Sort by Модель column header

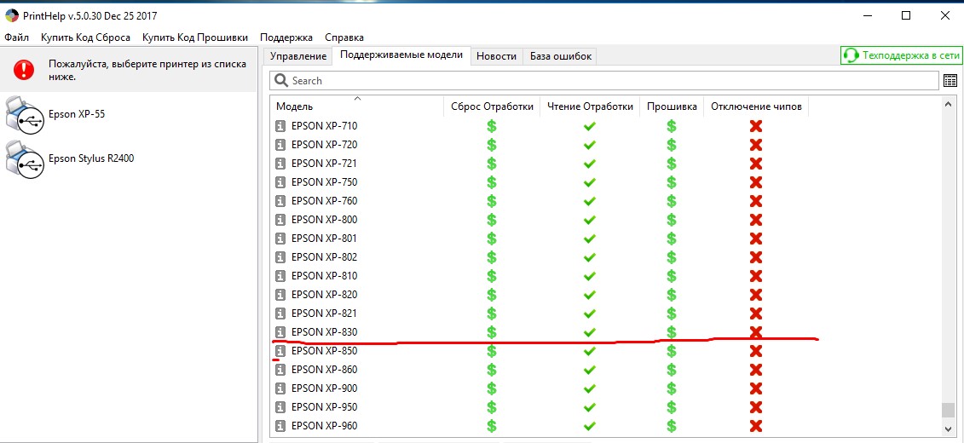(x=357, y=106)
